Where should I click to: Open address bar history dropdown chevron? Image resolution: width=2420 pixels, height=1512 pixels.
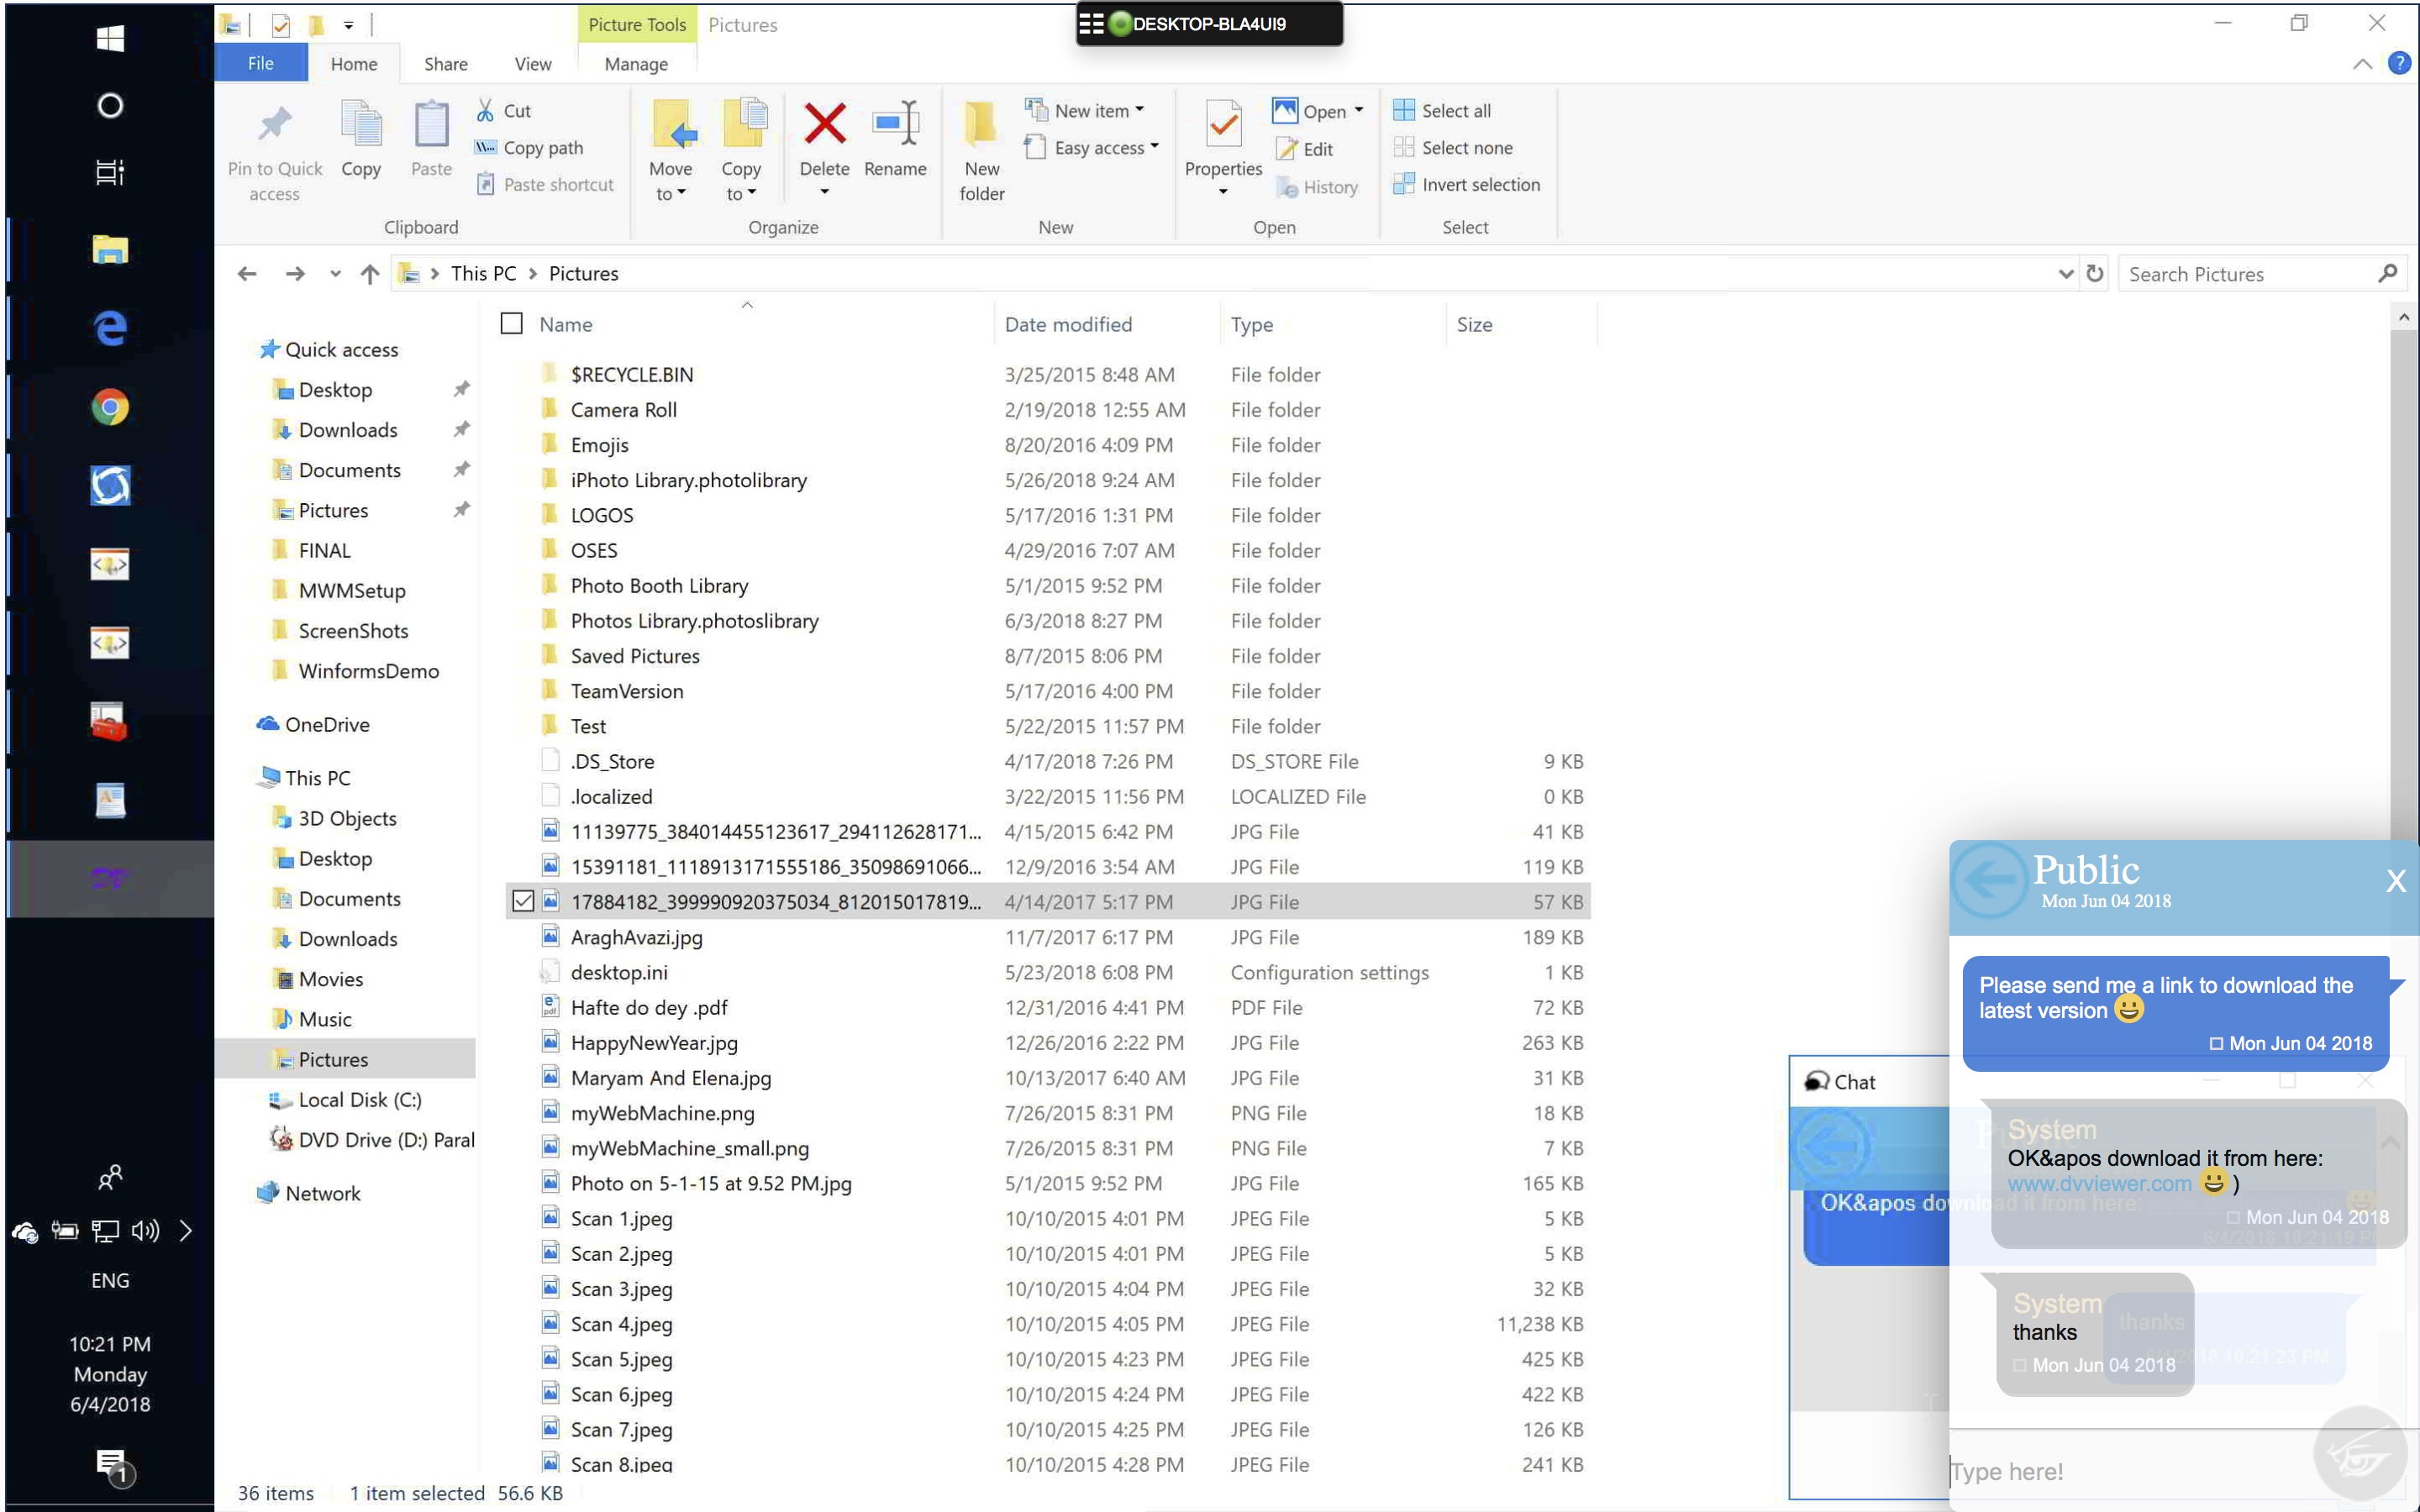[2065, 273]
